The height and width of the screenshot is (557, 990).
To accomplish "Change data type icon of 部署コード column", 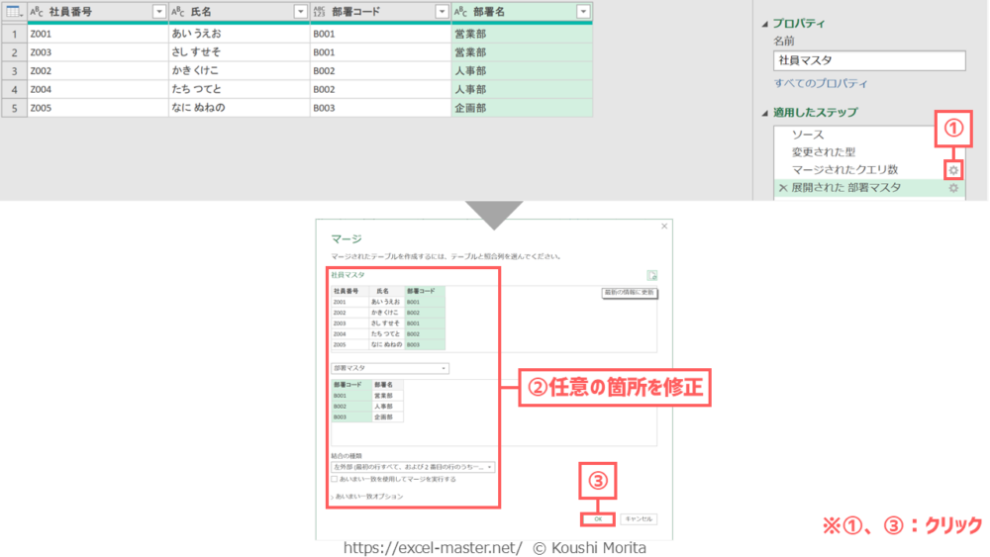I will point(320,12).
